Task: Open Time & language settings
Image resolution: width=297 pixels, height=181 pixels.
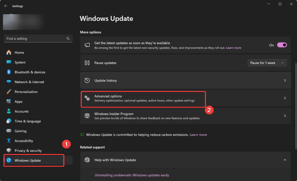Action: [38, 121]
